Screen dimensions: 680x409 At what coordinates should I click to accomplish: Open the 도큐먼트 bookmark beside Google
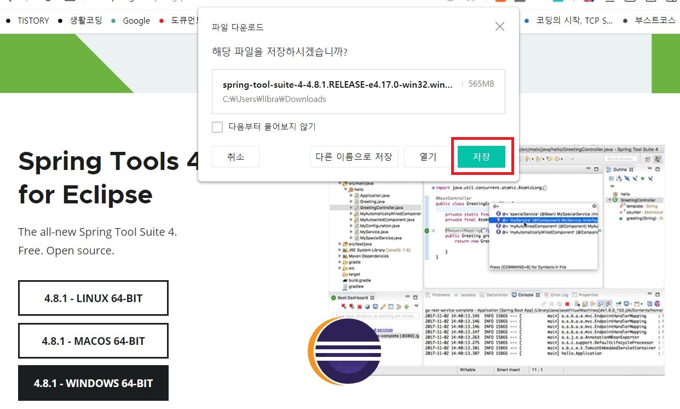(x=178, y=20)
